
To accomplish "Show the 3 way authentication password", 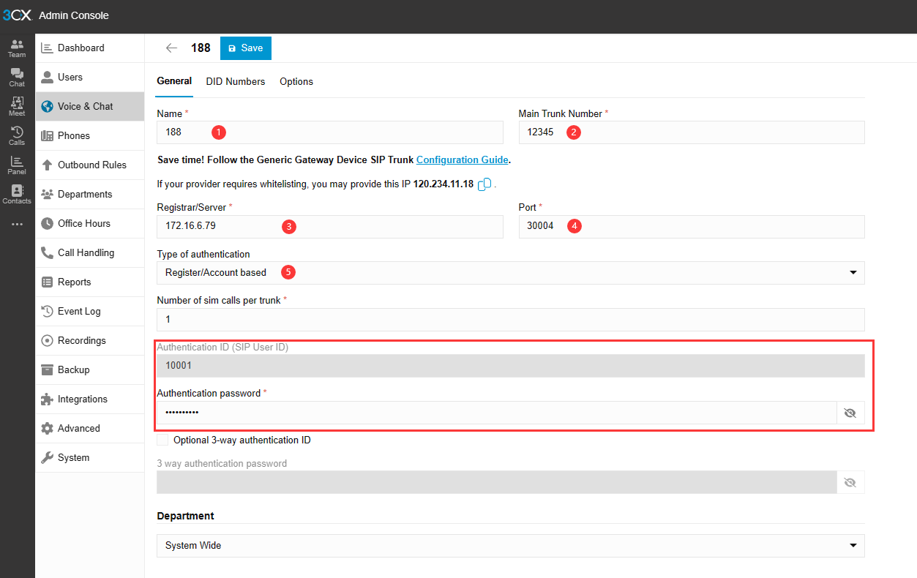I will 850,482.
